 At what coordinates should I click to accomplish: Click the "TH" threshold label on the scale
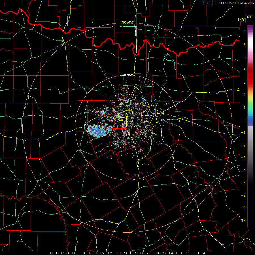243,221
